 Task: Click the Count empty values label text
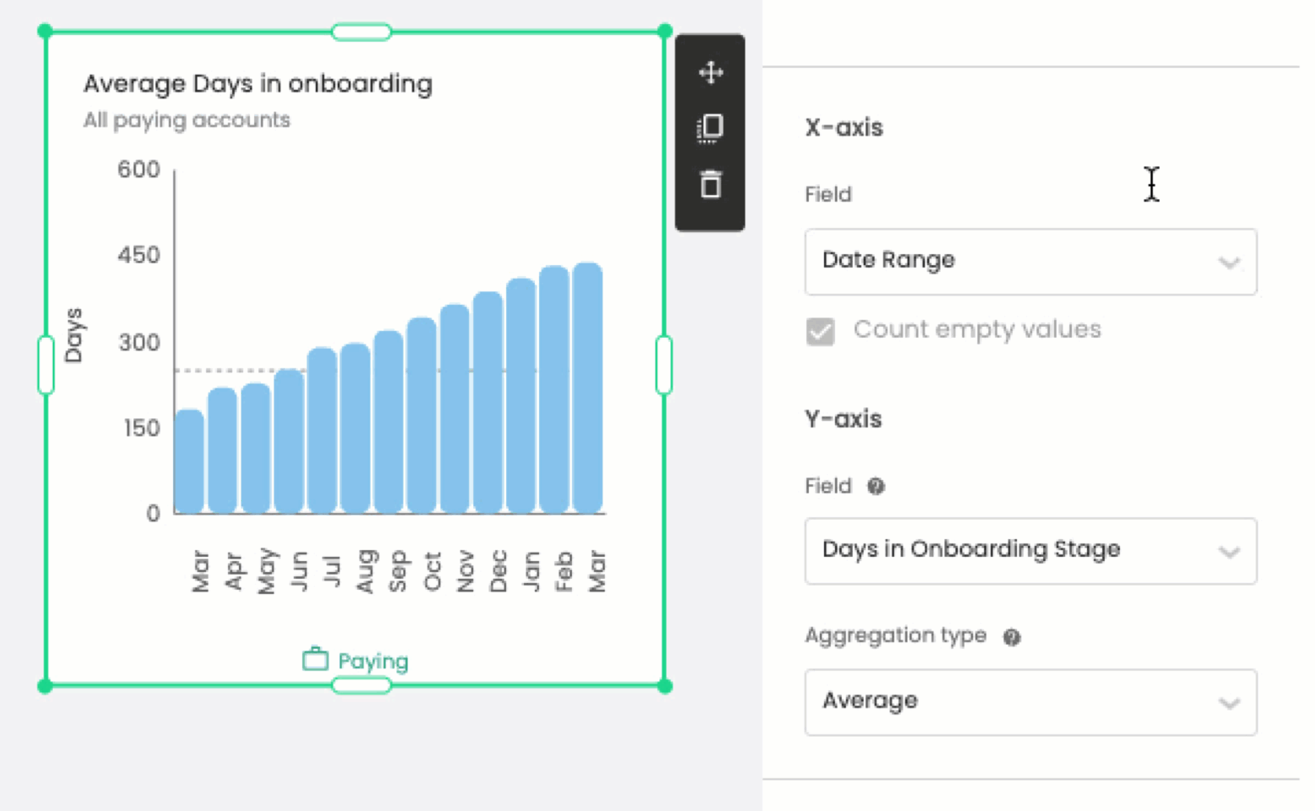pyautogui.click(x=977, y=330)
